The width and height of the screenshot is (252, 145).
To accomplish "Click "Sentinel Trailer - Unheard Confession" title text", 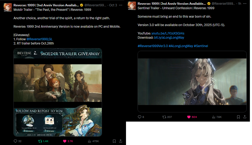I will [165, 8].
